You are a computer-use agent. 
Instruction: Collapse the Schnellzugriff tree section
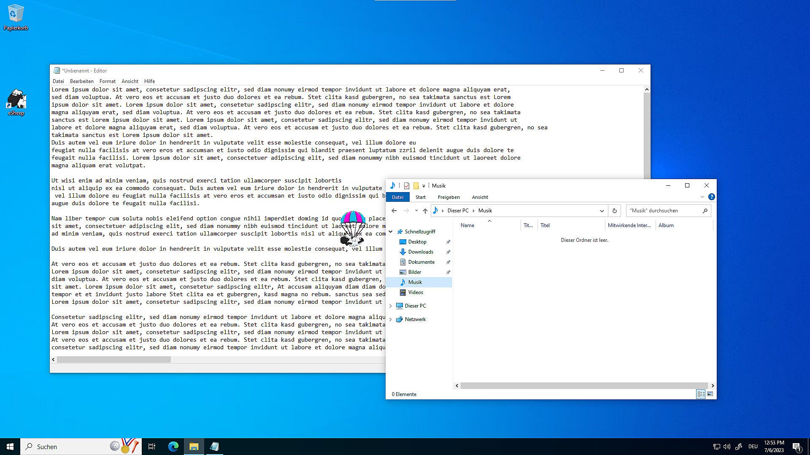coord(391,232)
